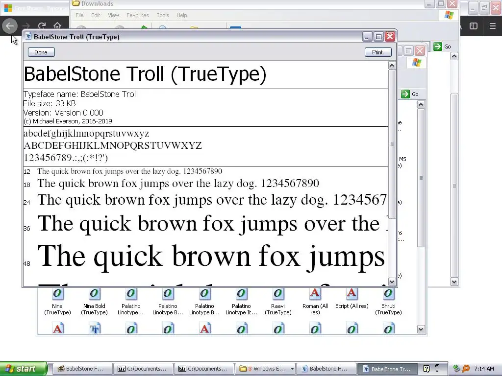Click the browser forward arrow button
This screenshot has height=376, width=502.
(x=26, y=26)
